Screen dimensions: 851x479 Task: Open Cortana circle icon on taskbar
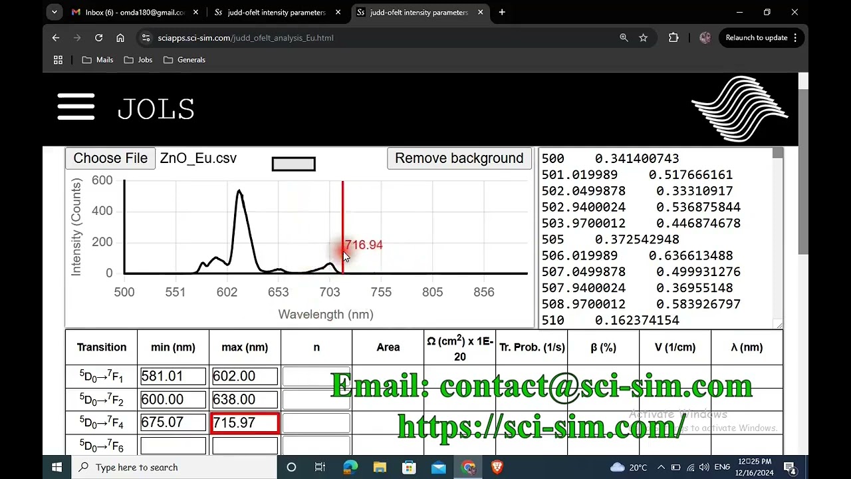pyautogui.click(x=291, y=467)
